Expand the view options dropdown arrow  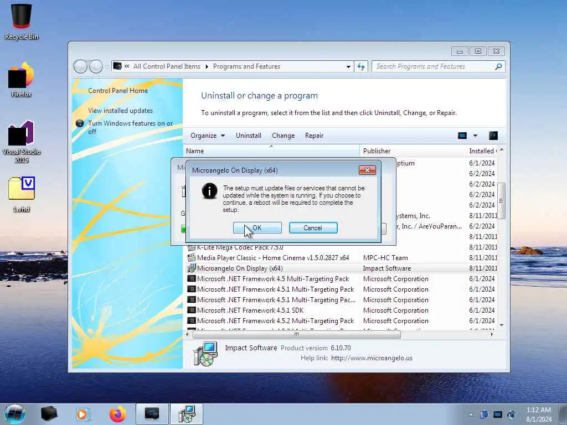(x=475, y=136)
